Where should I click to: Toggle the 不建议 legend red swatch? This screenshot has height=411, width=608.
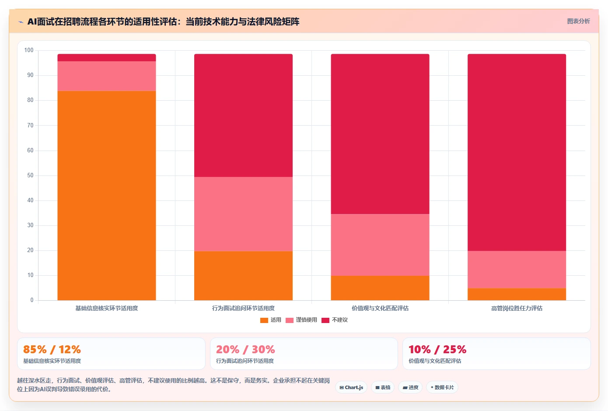coord(325,320)
